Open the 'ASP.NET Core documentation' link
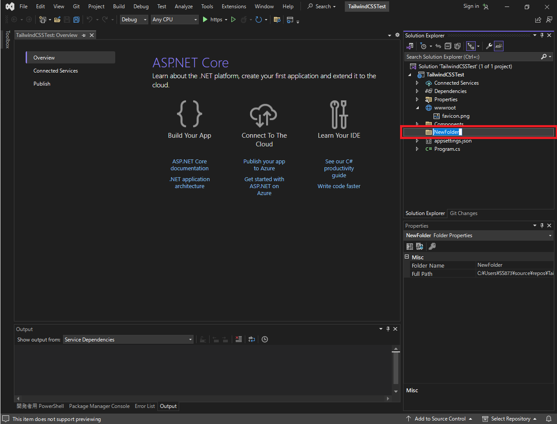 [x=190, y=165]
